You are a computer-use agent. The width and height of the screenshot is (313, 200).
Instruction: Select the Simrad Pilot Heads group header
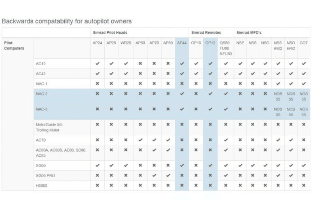click(x=110, y=33)
